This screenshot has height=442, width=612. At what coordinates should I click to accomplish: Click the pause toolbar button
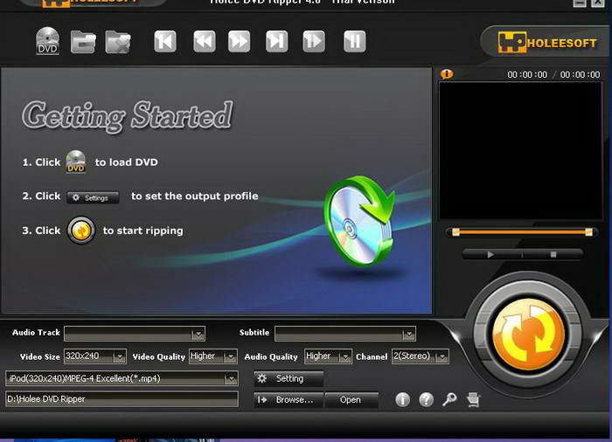pos(354,41)
